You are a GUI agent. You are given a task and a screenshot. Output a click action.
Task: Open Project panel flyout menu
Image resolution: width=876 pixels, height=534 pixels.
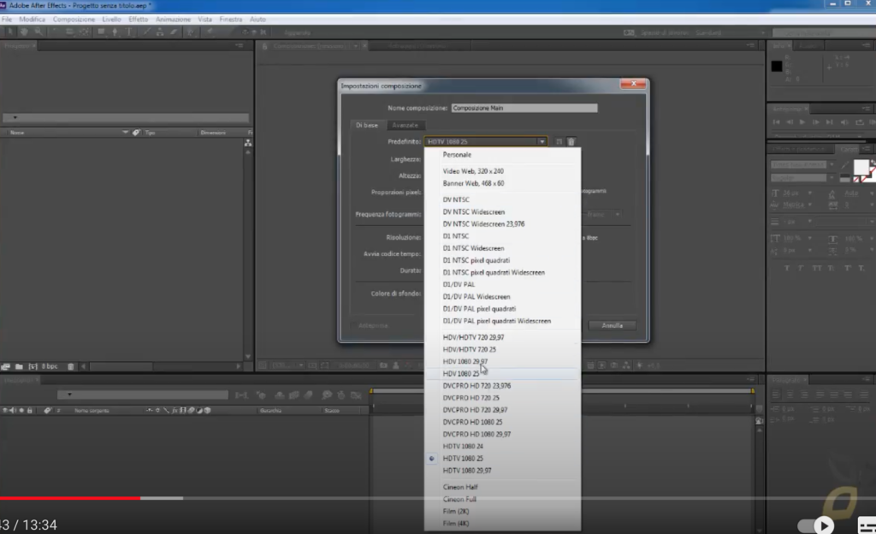[240, 45]
